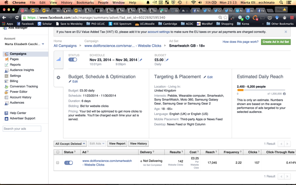The image size is (296, 185).
Task: Toggle the ad set status switch
Action: (73, 60)
